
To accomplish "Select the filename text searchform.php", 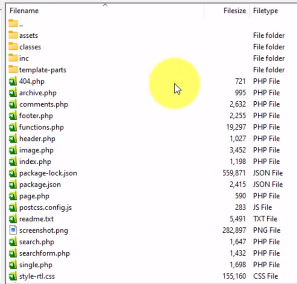I will (44, 254).
